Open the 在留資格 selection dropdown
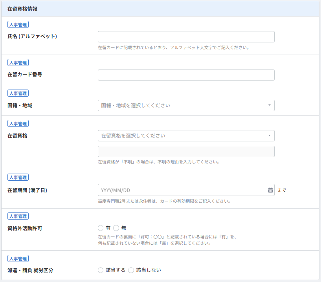Viewport: 321px width, 282px height. [x=186, y=136]
